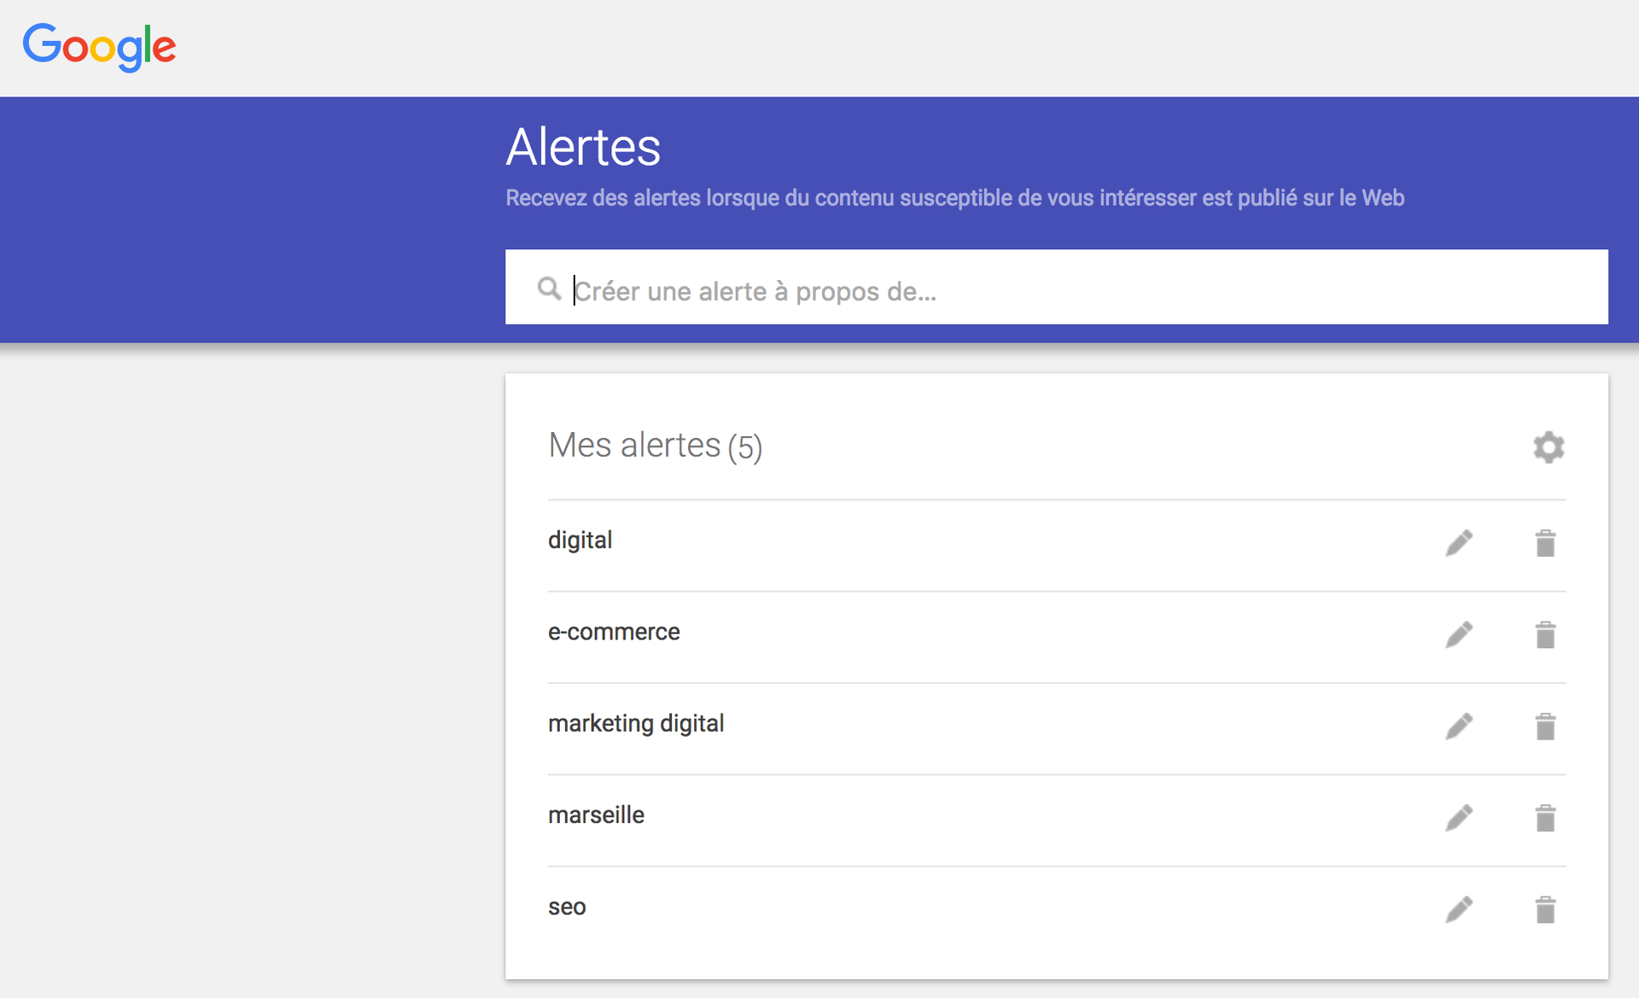Delete the e-commerce alert

(1545, 634)
